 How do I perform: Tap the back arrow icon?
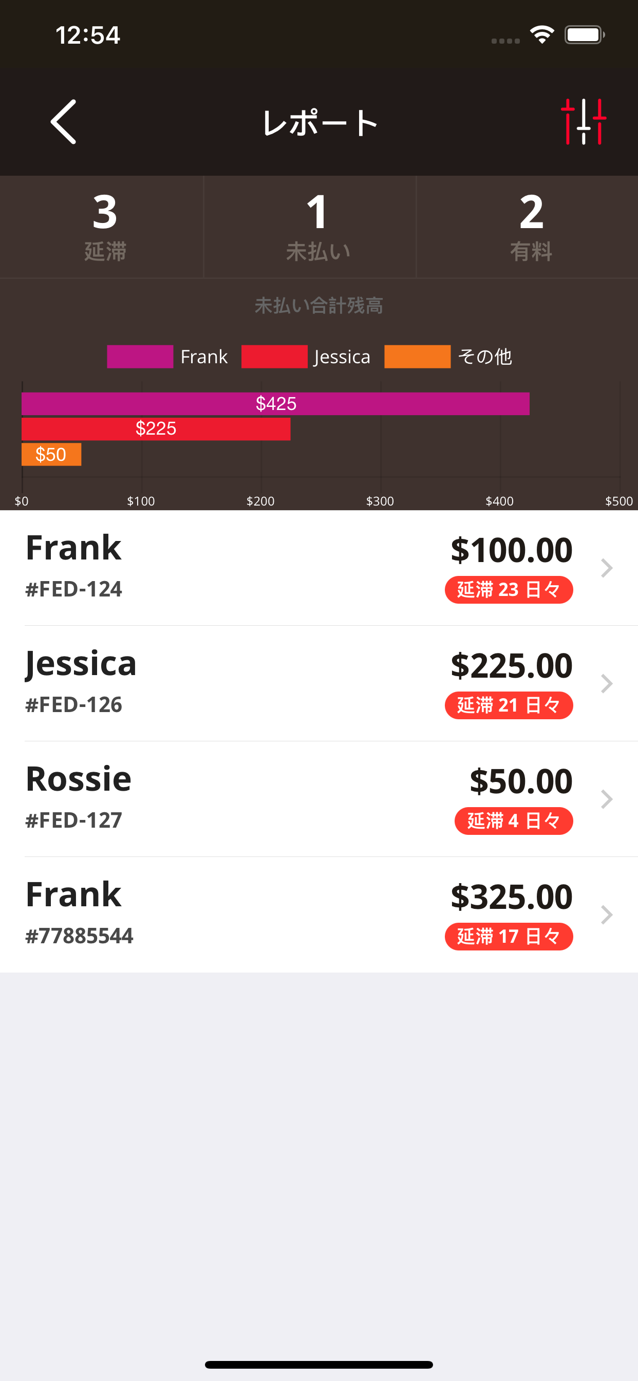(63, 122)
